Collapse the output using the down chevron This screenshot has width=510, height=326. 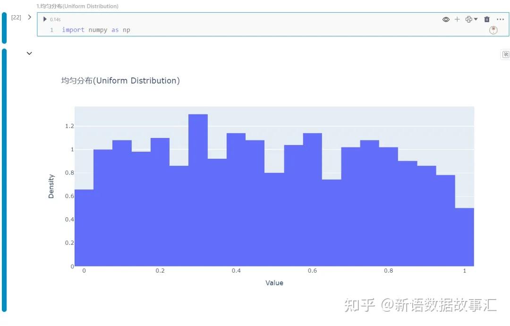tap(29, 53)
